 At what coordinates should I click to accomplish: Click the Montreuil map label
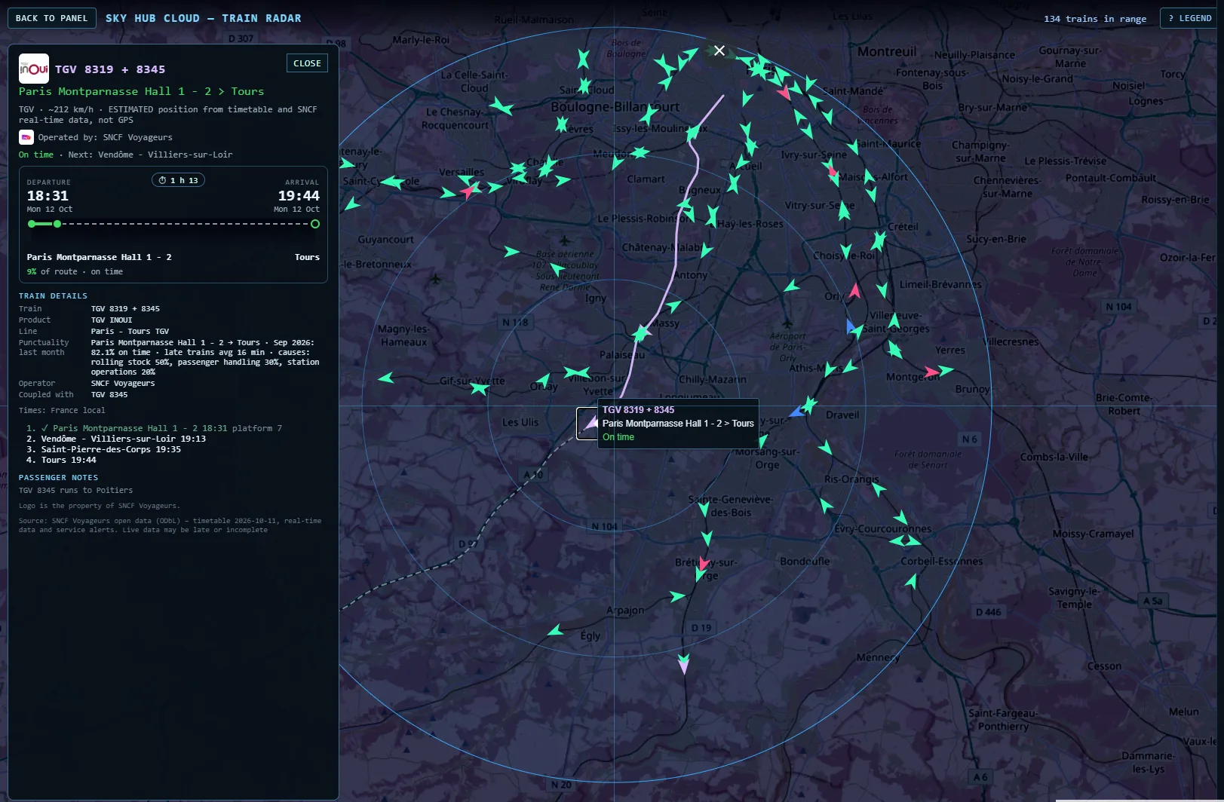pyautogui.click(x=887, y=51)
